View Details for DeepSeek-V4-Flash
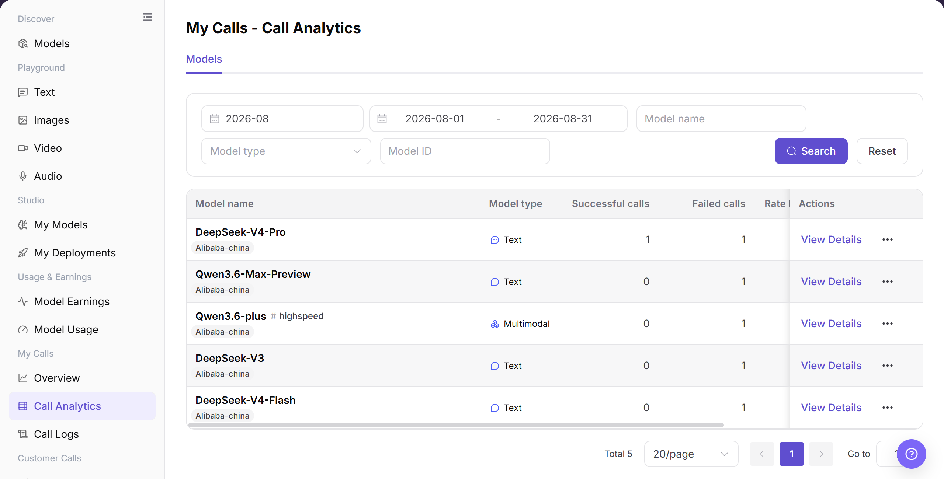 point(831,408)
